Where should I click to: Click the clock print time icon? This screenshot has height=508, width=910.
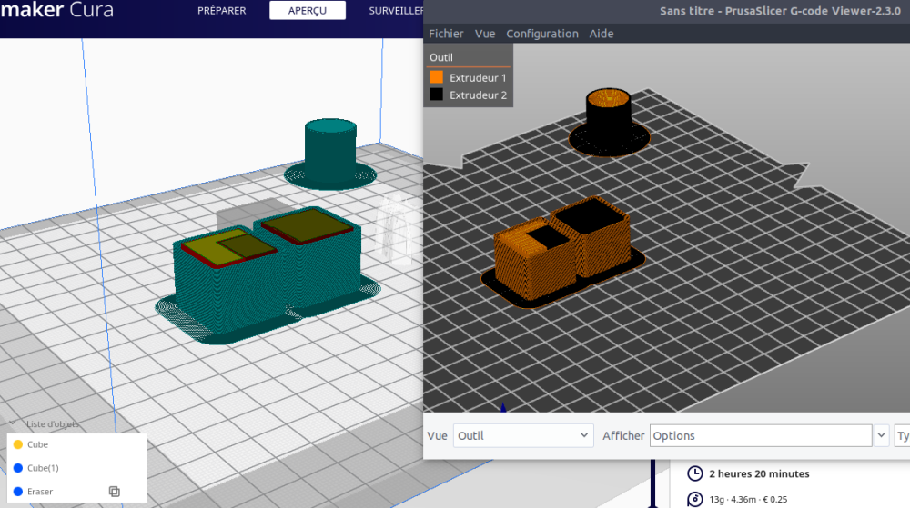click(x=694, y=473)
